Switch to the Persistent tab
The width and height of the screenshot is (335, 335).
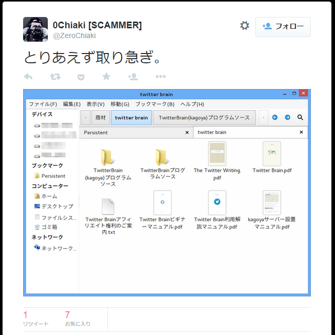136,133
